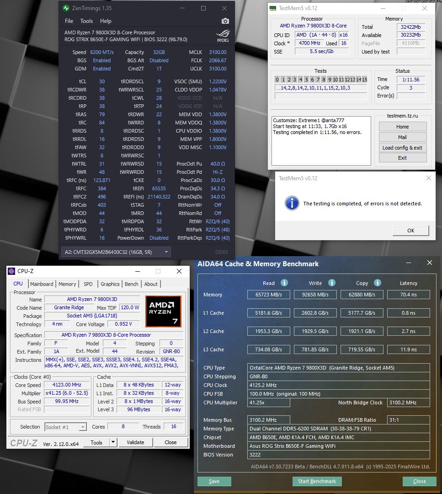
Task: Click Start Benchmark in AIDA64
Action: pos(317,481)
